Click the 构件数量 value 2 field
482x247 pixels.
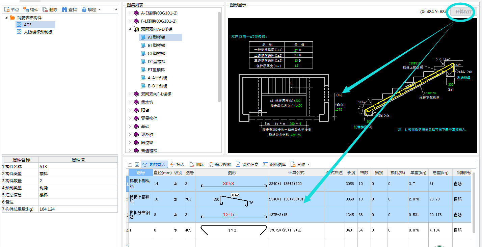coord(78,181)
